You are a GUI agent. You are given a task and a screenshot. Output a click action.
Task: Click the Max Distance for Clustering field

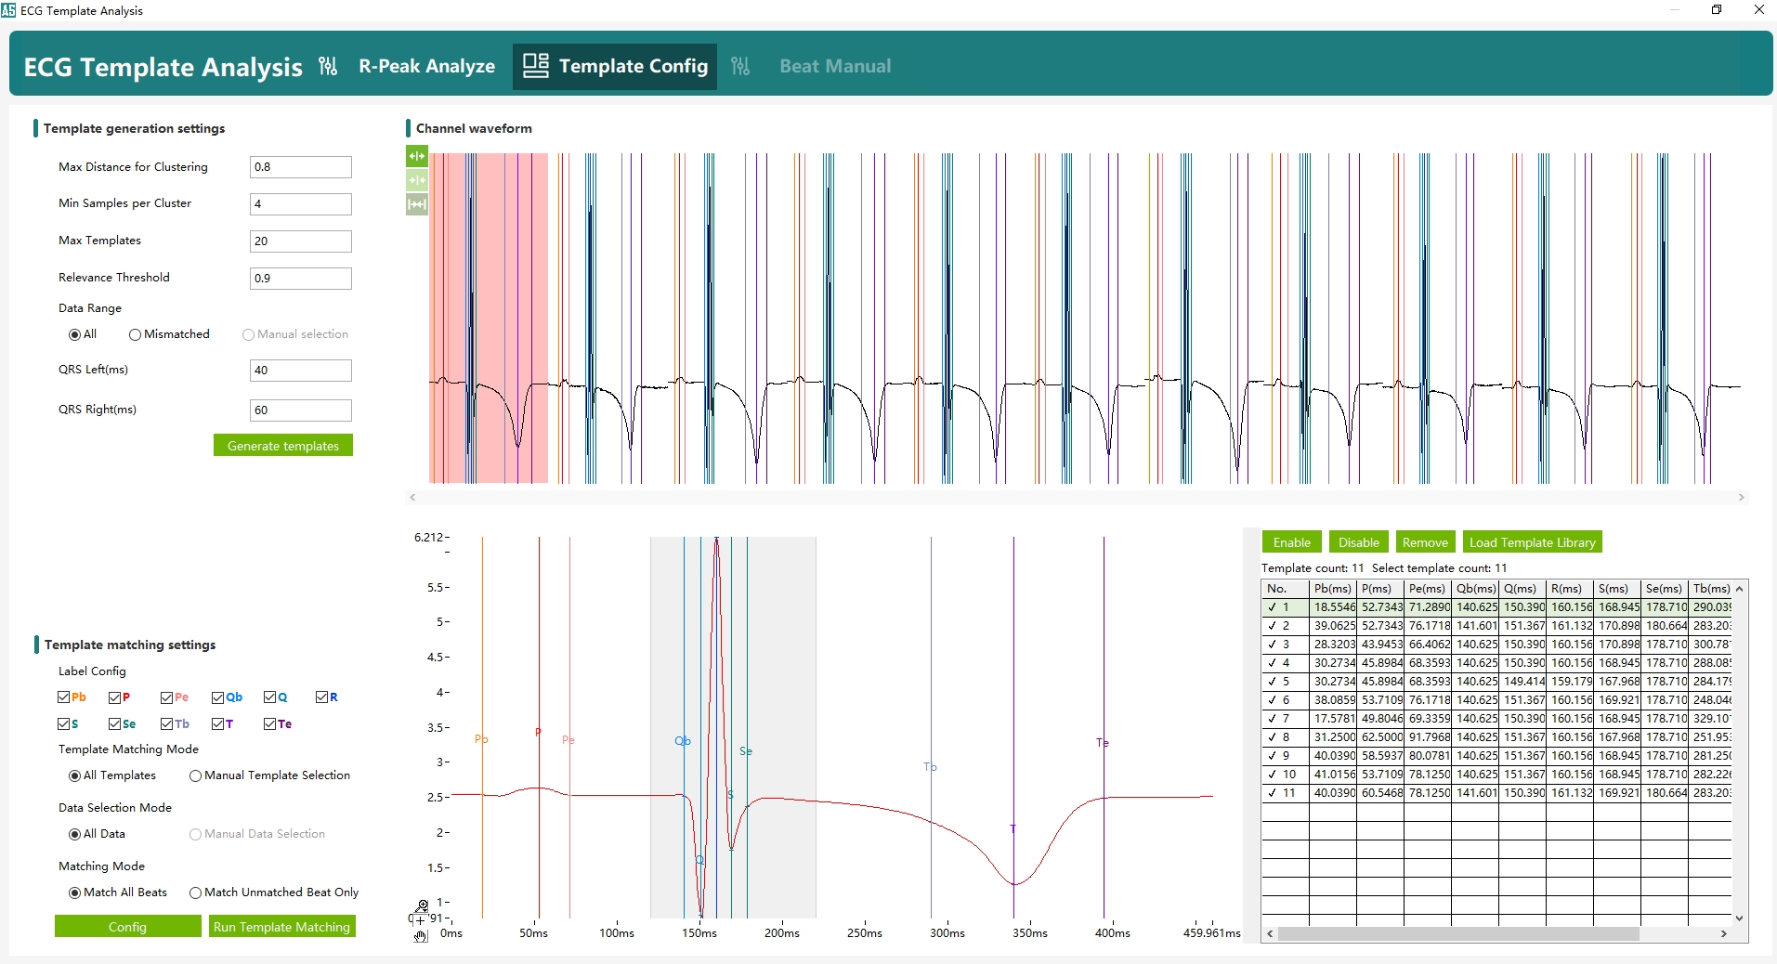pyautogui.click(x=300, y=167)
